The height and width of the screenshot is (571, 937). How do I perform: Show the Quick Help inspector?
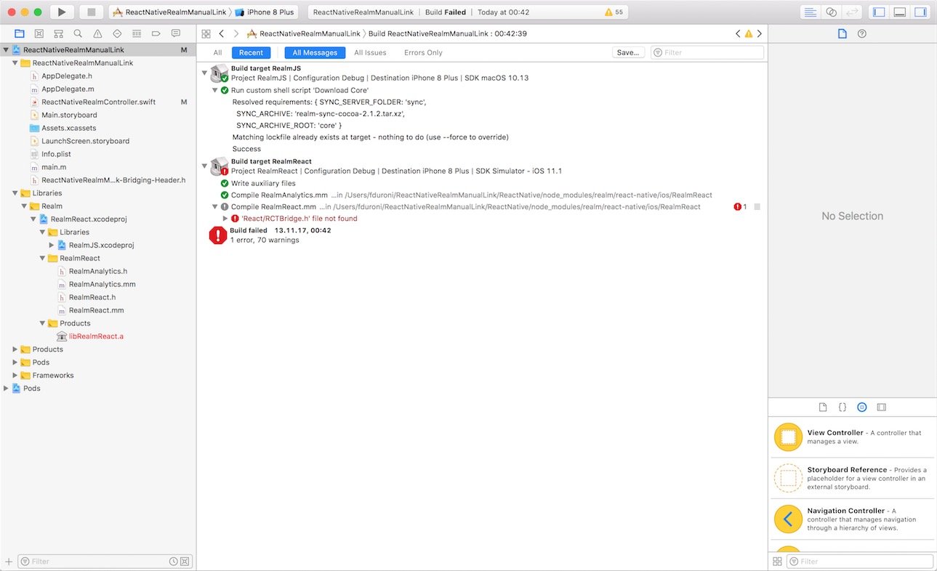pyautogui.click(x=862, y=33)
